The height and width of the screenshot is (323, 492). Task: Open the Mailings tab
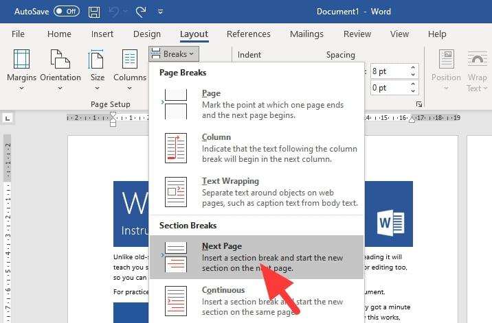click(x=306, y=34)
